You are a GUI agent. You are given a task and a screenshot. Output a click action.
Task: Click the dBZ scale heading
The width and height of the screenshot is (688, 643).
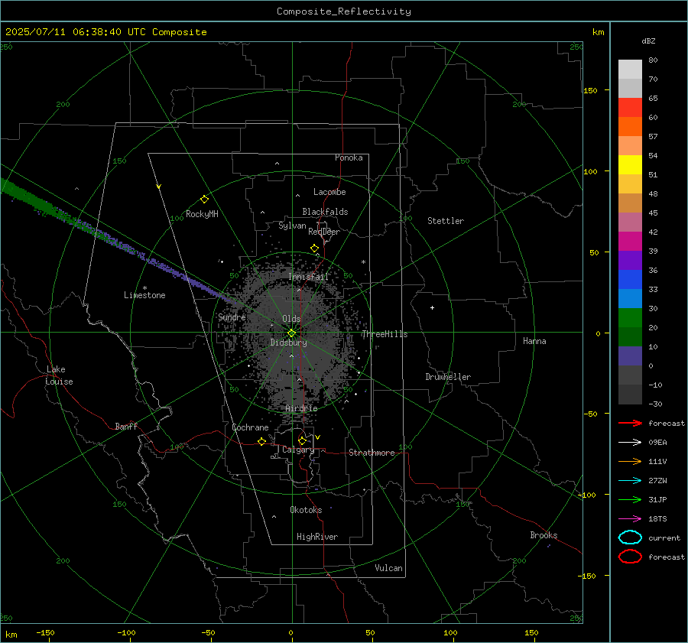click(x=648, y=41)
